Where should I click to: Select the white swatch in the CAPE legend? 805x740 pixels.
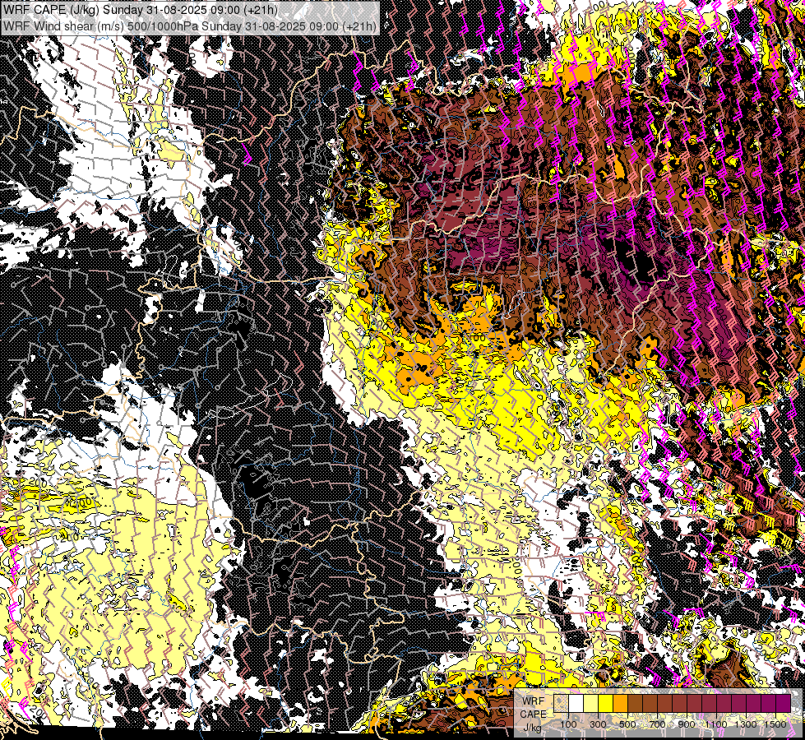pos(576,703)
